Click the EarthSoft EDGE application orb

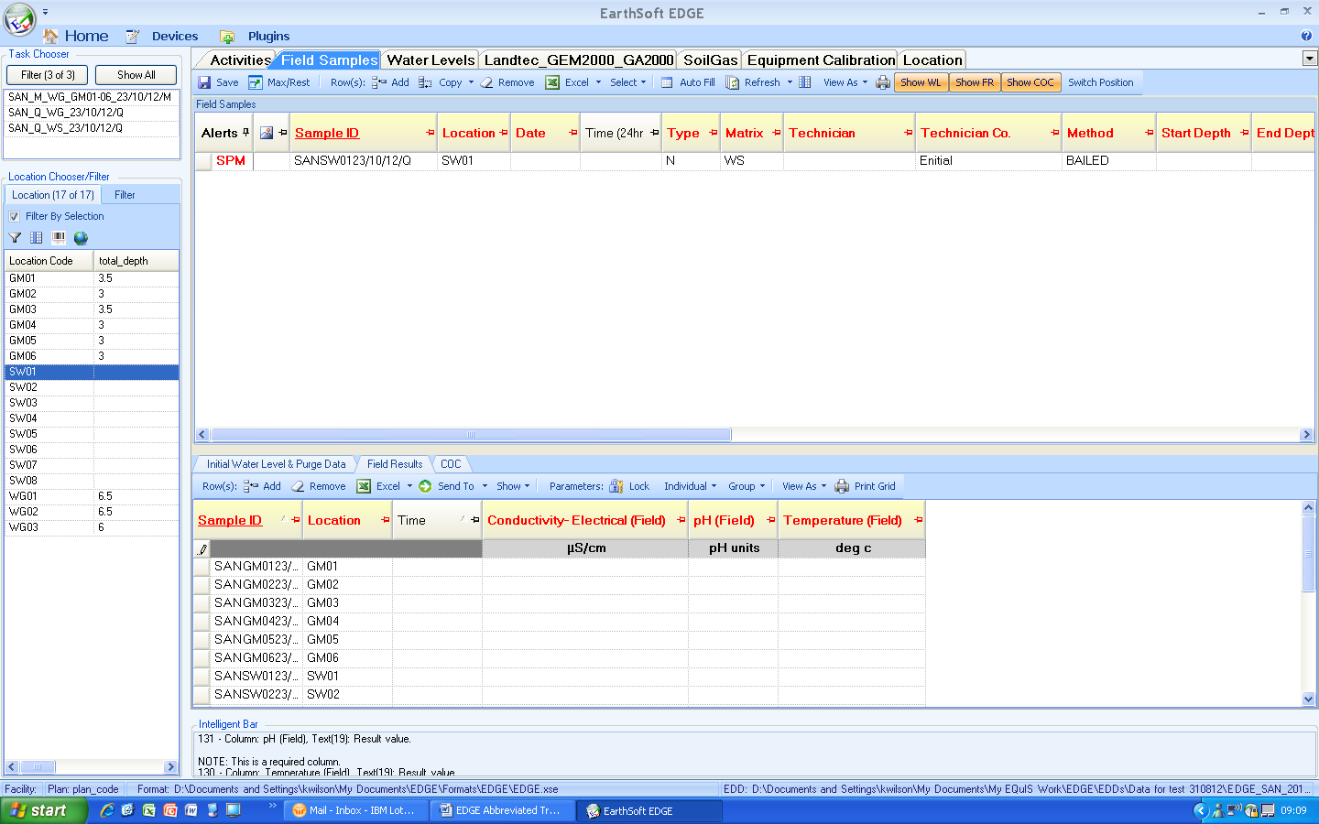coord(19,18)
